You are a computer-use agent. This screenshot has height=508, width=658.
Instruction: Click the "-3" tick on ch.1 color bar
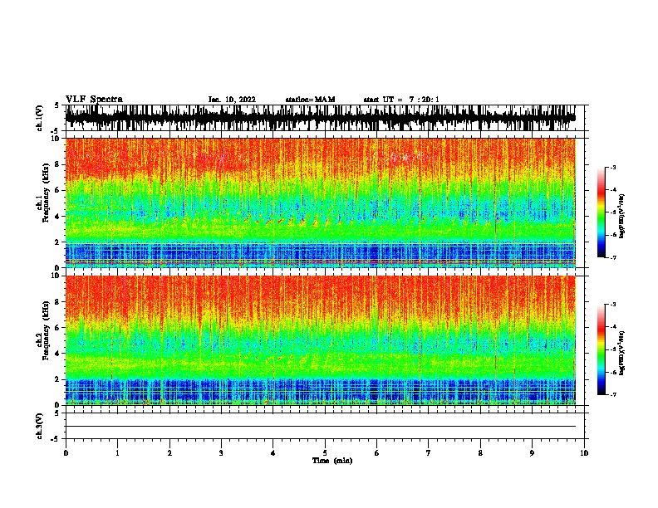click(613, 167)
